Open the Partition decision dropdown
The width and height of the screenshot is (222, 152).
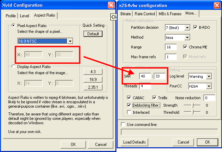pyautogui.click(x=177, y=28)
